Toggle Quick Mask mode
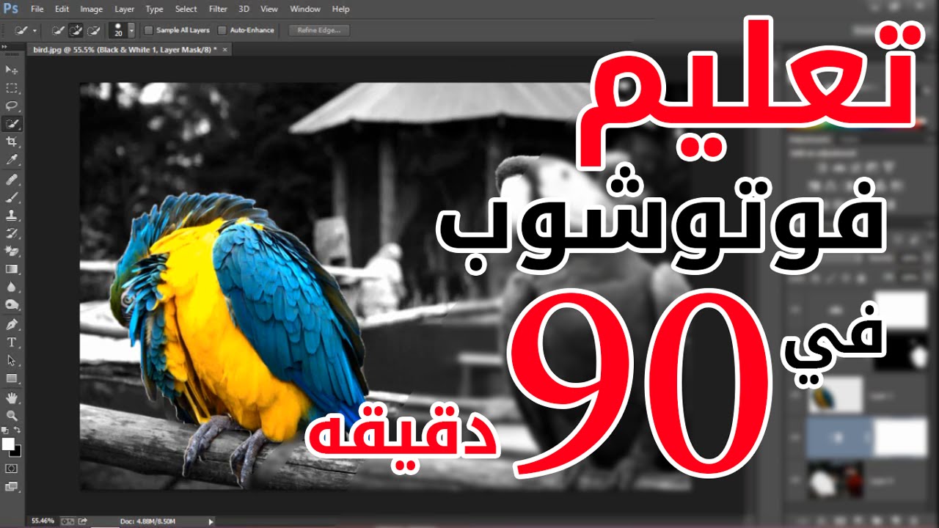939x528 pixels. click(12, 468)
